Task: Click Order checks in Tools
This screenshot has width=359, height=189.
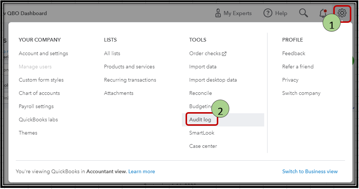Action: [205, 53]
